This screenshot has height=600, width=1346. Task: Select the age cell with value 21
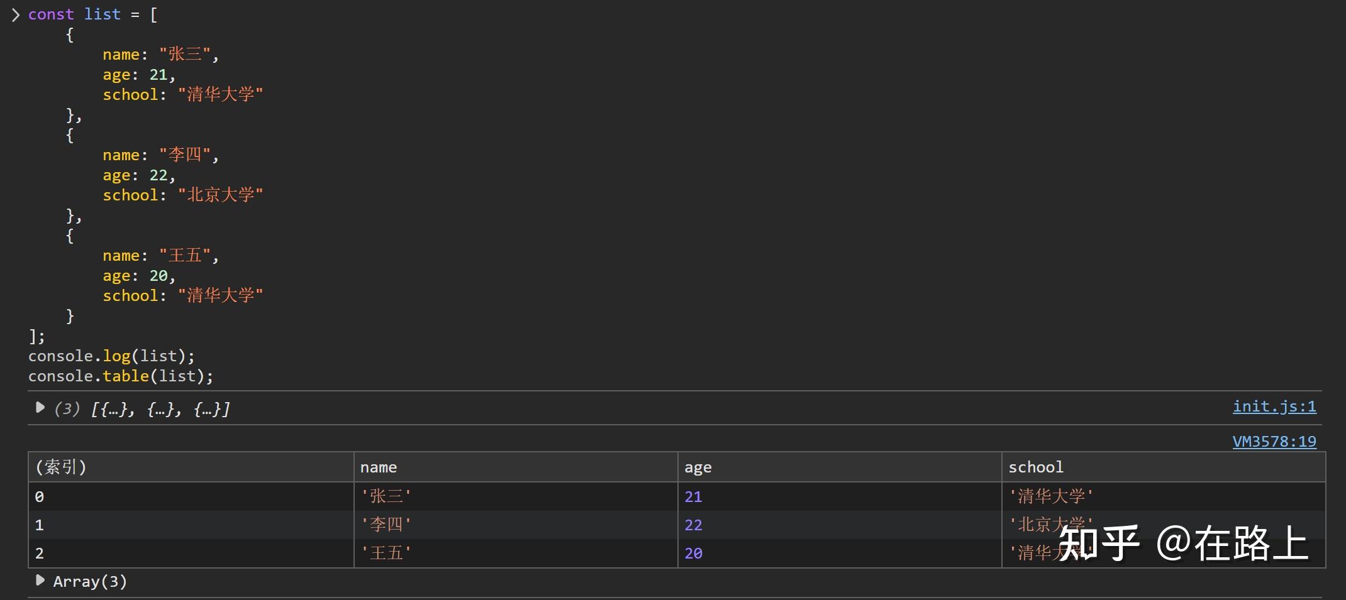[x=840, y=496]
